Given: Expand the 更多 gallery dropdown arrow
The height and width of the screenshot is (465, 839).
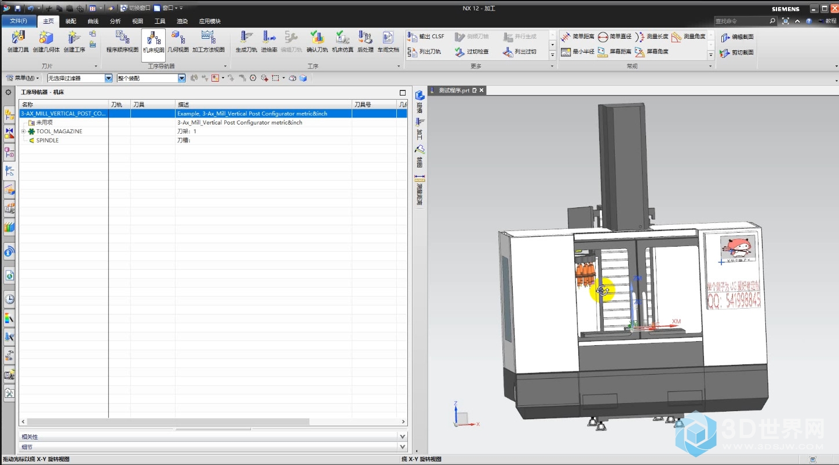Looking at the screenshot, I should click(552, 55).
